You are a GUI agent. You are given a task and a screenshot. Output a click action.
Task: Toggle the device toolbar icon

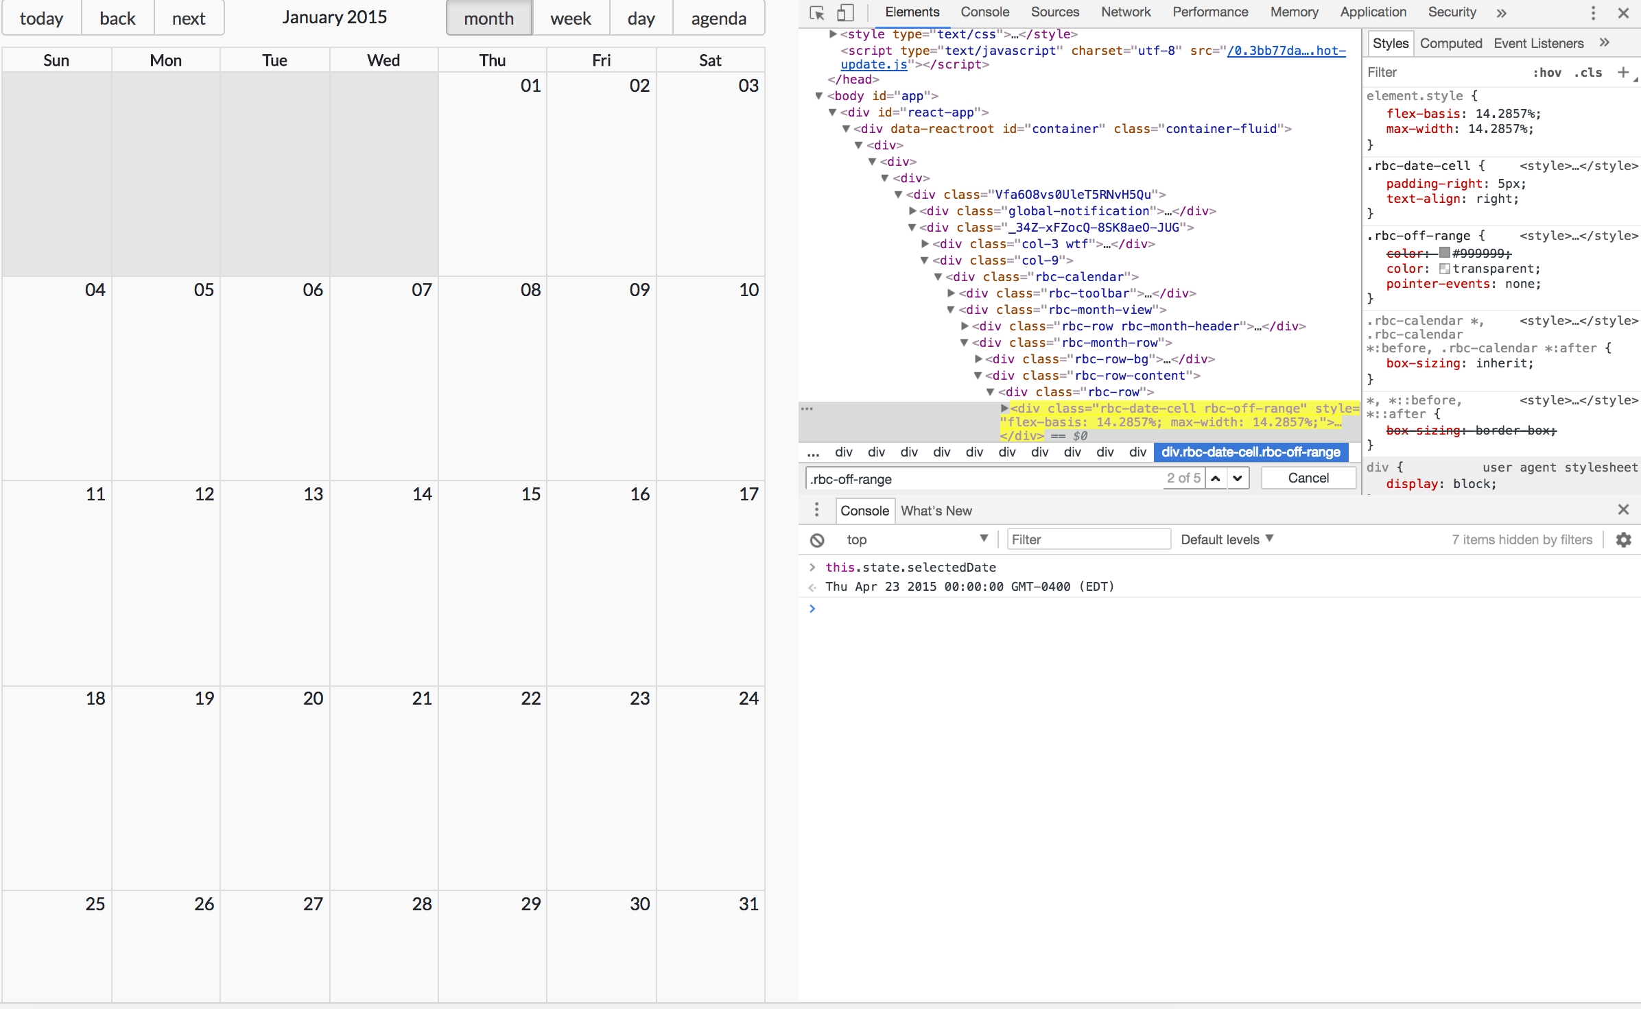[x=845, y=13]
